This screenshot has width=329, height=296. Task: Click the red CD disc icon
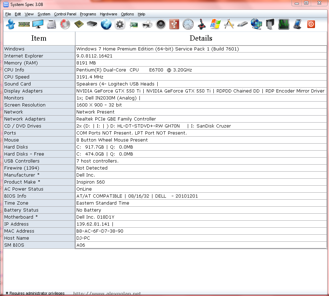[x=65, y=24]
